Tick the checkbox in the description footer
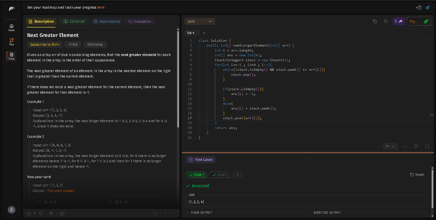This screenshot has height=220, width=436. pos(155,213)
